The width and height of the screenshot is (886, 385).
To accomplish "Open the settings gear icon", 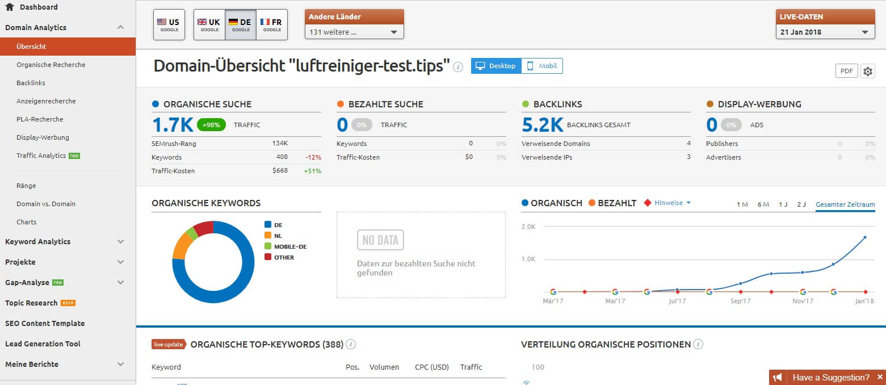I will click(868, 71).
